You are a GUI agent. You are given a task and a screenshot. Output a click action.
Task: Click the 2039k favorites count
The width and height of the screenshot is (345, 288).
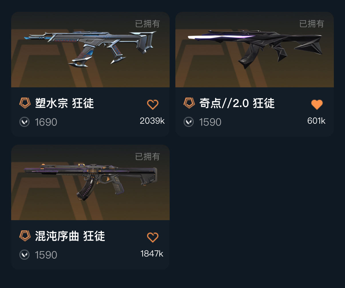(x=152, y=121)
